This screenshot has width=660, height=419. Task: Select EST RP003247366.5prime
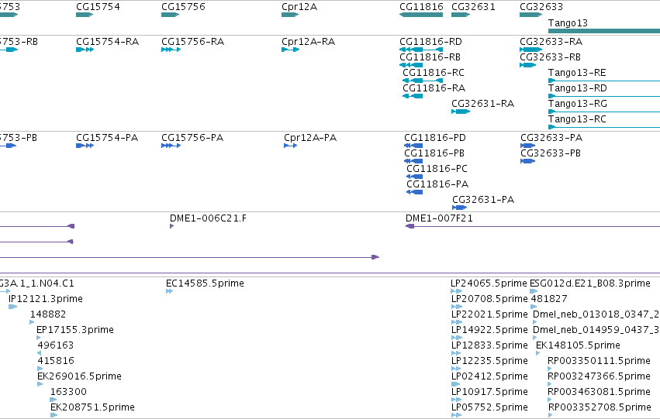coord(599,376)
